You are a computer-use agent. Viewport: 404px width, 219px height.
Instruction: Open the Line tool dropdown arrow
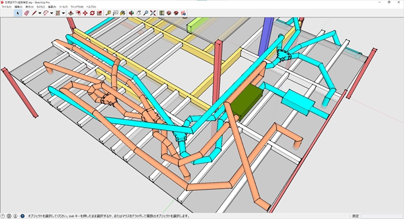40,13
